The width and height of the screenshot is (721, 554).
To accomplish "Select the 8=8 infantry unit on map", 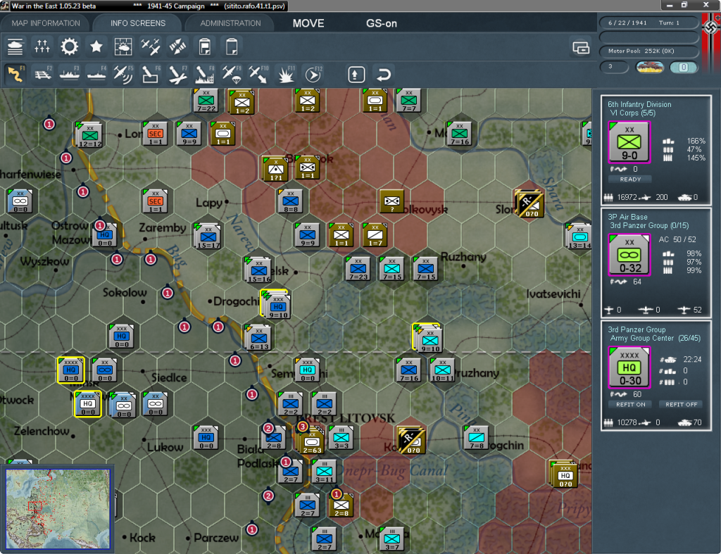I will (291, 201).
